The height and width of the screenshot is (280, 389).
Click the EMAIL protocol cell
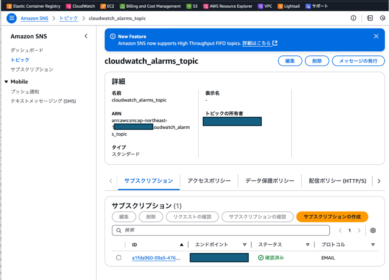(x=328, y=258)
